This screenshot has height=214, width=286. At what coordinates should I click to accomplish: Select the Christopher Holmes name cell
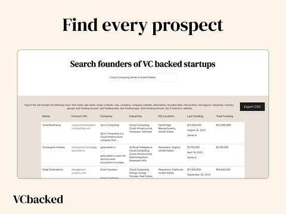pos(54,147)
